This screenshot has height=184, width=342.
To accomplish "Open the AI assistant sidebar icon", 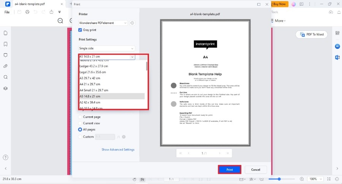I will [x=337, y=46].
